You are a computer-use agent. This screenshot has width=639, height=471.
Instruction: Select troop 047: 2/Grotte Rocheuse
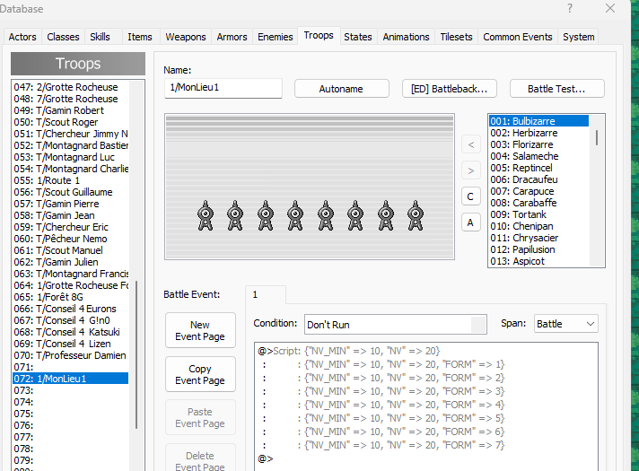click(71, 87)
